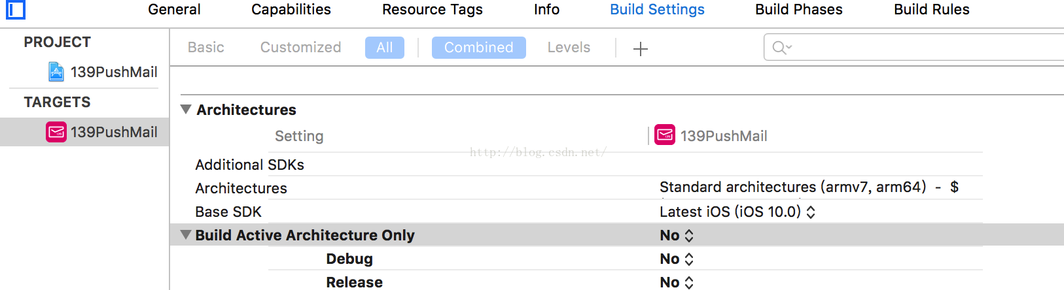Toggle the sidebar panel icon at top-left
This screenshot has width=1064, height=290.
(x=16, y=10)
